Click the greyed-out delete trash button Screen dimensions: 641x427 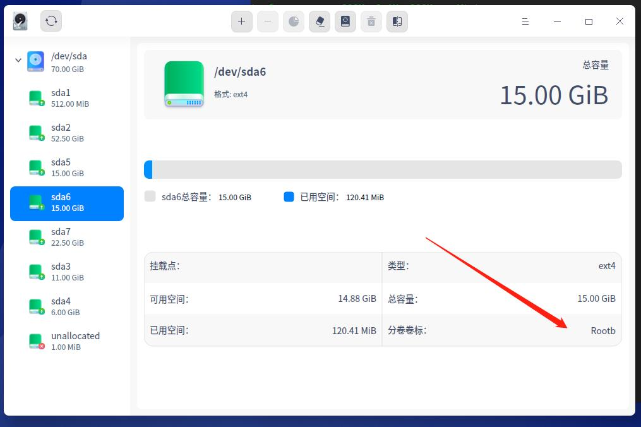pyautogui.click(x=371, y=21)
